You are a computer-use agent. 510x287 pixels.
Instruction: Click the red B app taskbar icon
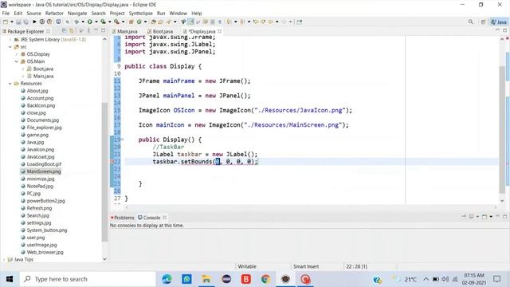point(246,279)
